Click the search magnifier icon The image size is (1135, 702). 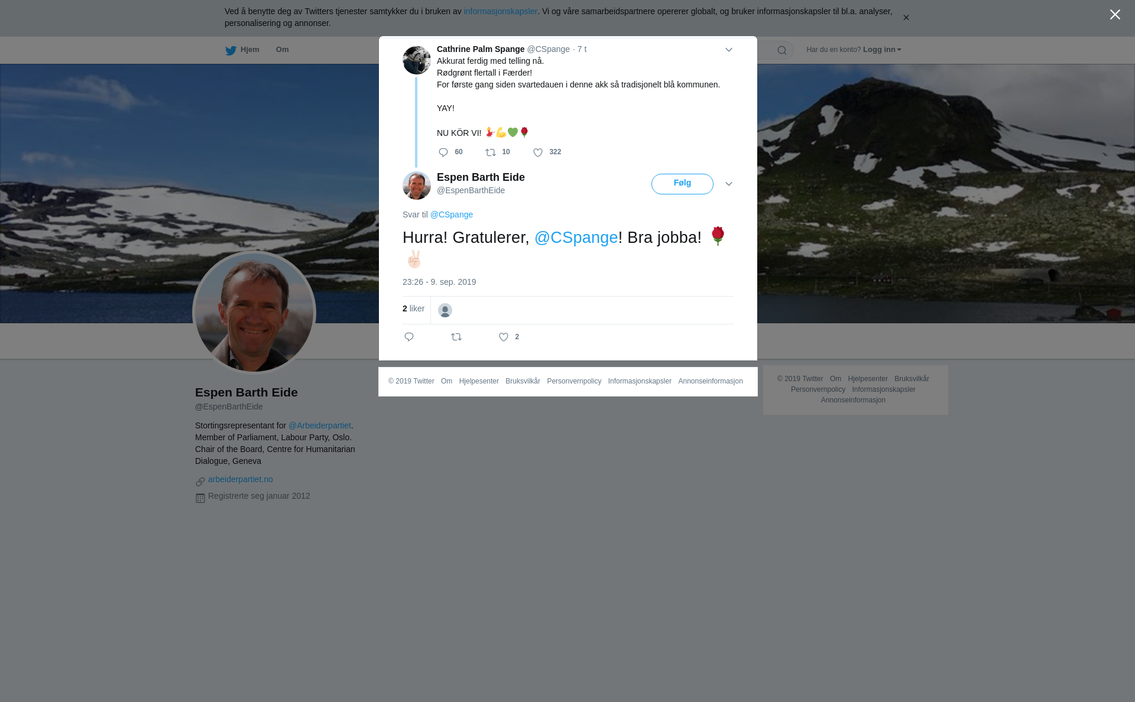click(782, 50)
